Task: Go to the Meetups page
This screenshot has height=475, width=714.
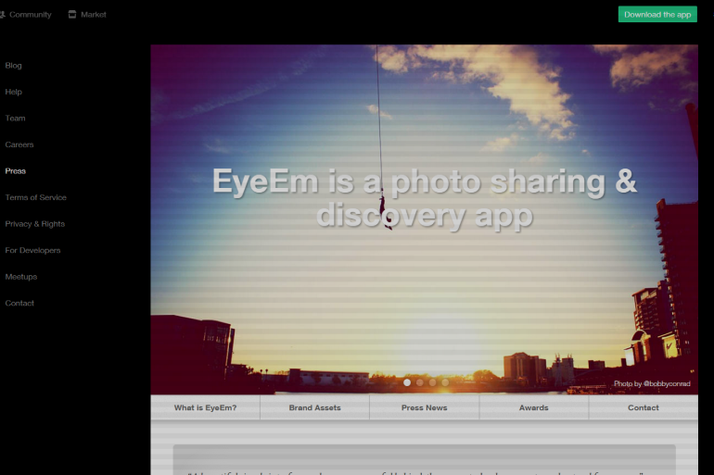Action: click(x=21, y=276)
